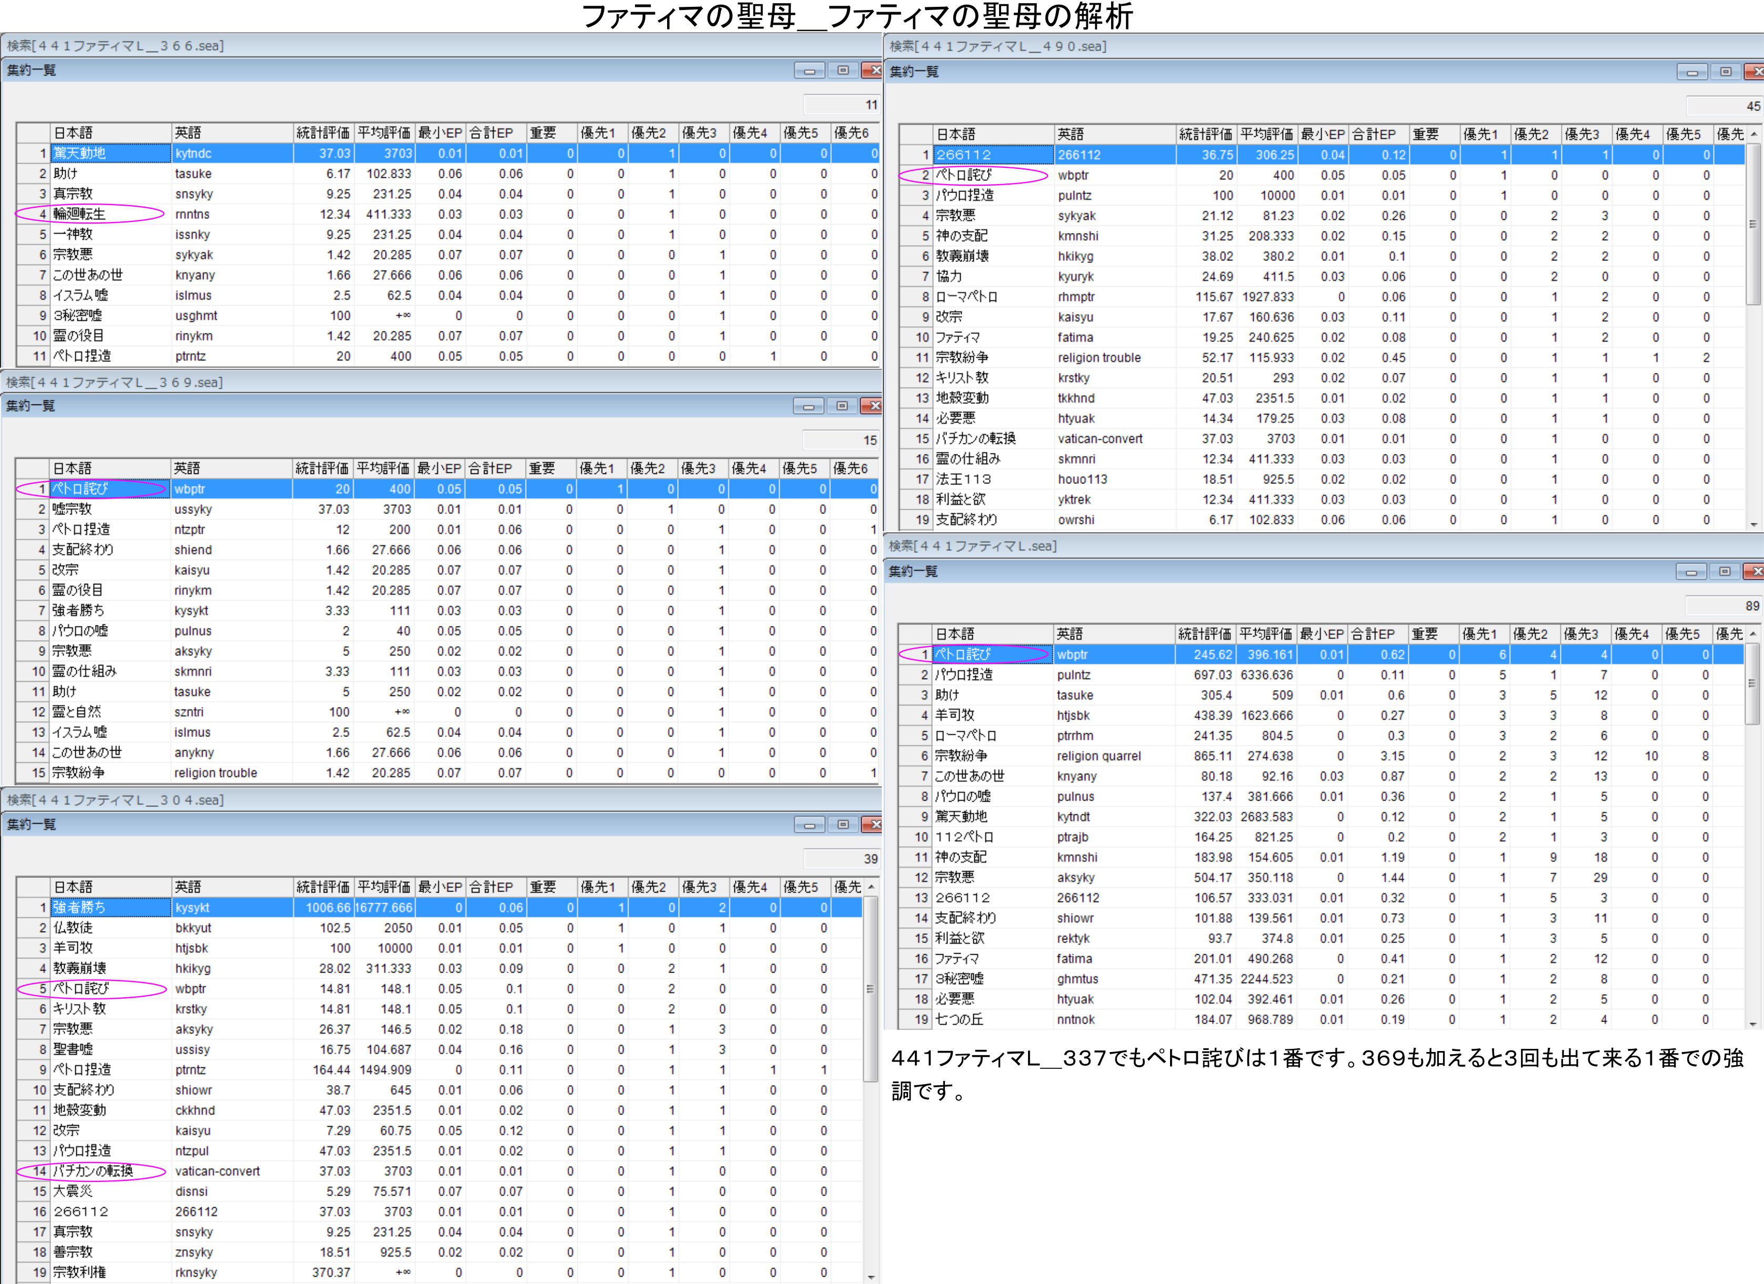
Task: Click the usghmt cell in 366.sea table
Action: point(233,315)
